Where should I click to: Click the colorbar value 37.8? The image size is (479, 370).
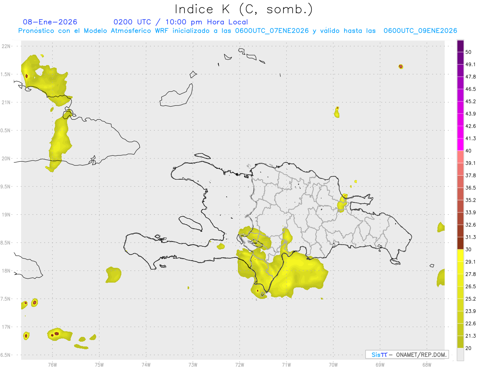tap(471, 175)
